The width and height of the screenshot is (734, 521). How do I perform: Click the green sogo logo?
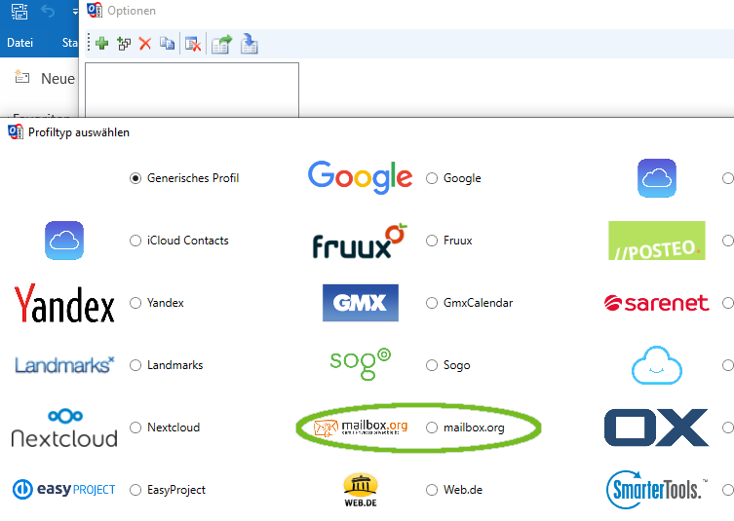tap(360, 363)
